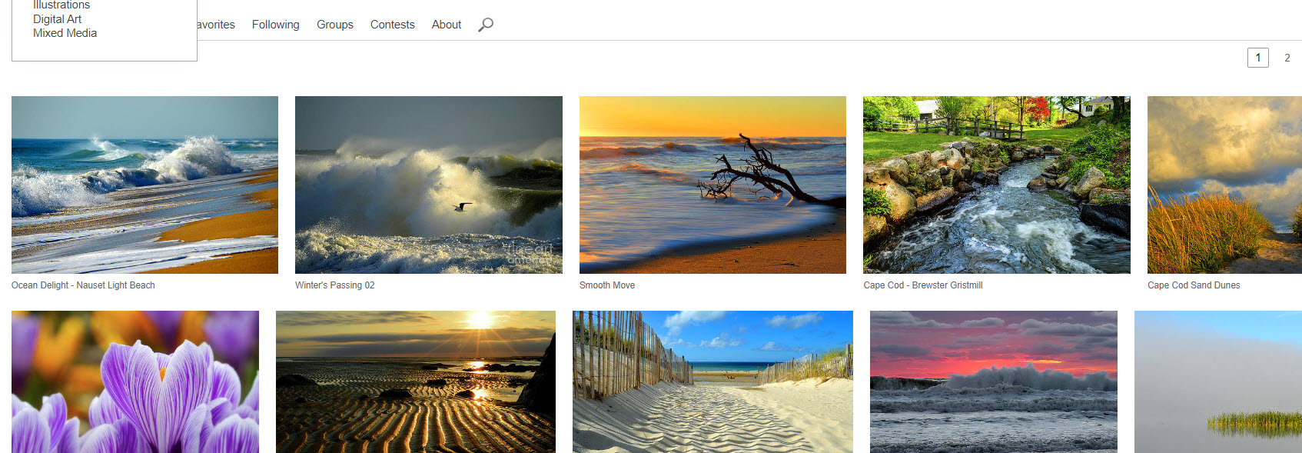
Task: Click the 'Cape Cod Sand Dunes' title
Action: (x=1194, y=285)
